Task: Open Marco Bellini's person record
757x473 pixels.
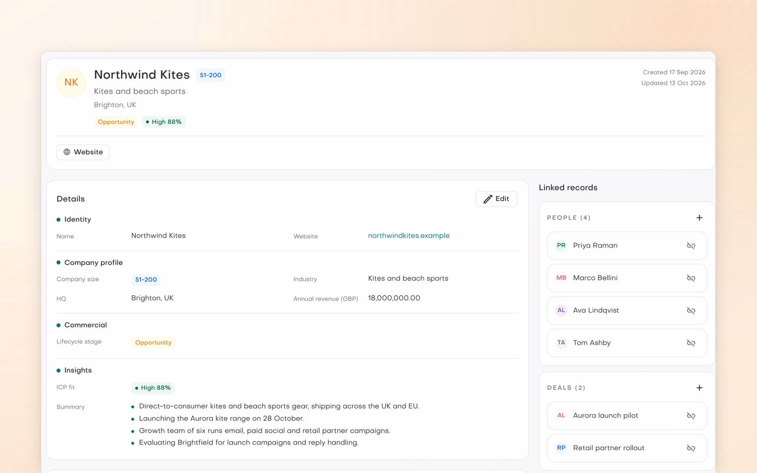Action: 627,278
